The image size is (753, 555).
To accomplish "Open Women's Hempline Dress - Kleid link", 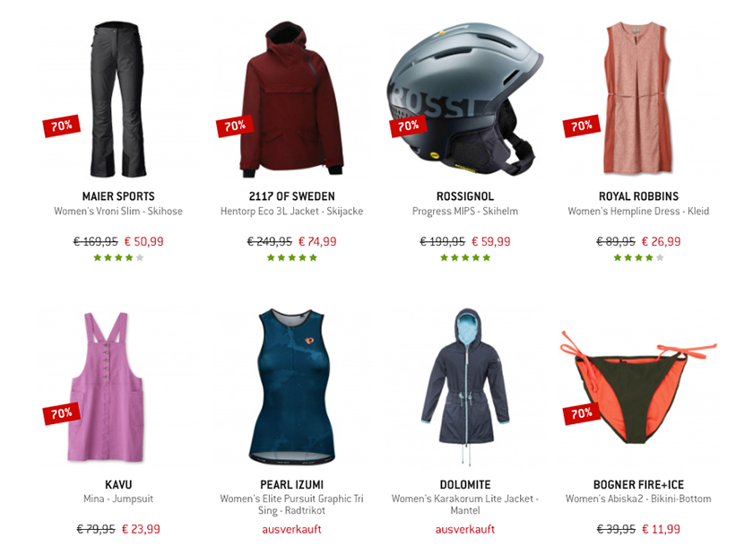I will [638, 211].
